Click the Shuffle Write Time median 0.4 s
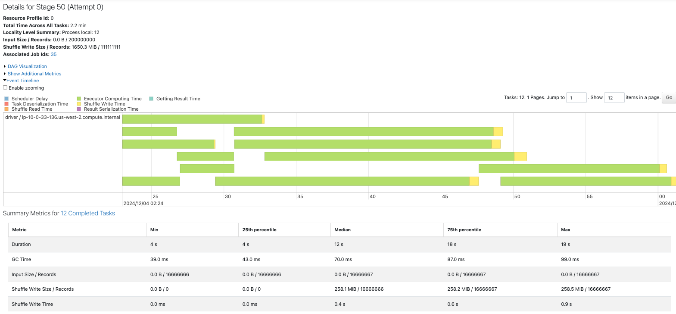This screenshot has width=676, height=314. pos(340,304)
